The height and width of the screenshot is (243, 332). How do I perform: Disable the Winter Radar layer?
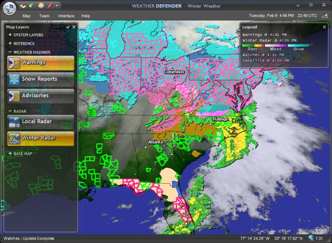pyautogui.click(x=41, y=138)
